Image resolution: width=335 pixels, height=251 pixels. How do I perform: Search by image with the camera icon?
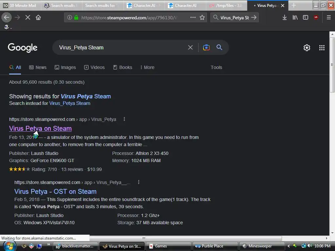click(206, 47)
